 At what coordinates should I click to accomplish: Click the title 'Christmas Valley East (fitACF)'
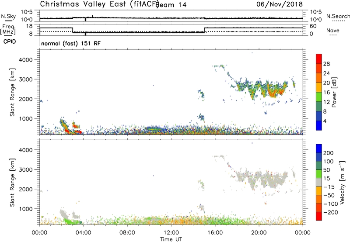[x=99, y=4]
